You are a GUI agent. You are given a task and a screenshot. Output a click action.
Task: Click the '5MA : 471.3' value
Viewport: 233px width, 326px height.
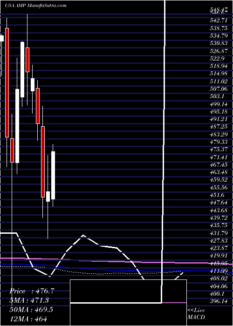tap(30, 300)
